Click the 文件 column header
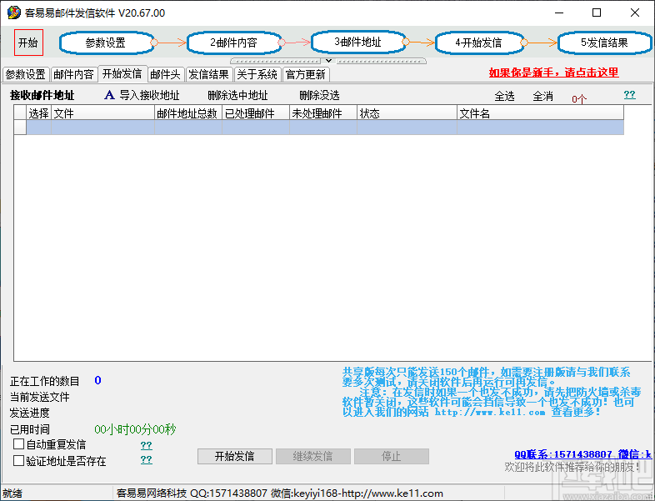The height and width of the screenshot is (501, 655). click(102, 113)
